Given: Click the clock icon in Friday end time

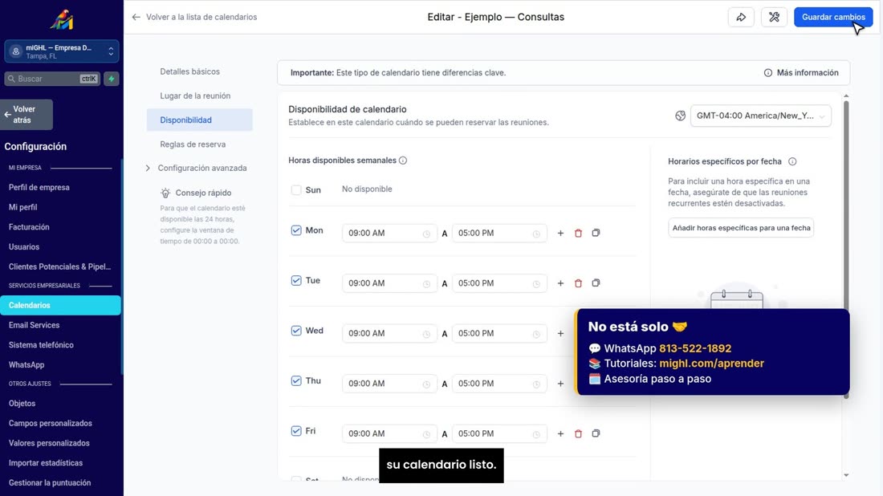Looking at the screenshot, I should (536, 434).
